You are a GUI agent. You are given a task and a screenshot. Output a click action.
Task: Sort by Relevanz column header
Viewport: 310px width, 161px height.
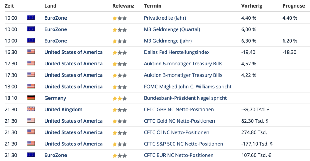123,6
